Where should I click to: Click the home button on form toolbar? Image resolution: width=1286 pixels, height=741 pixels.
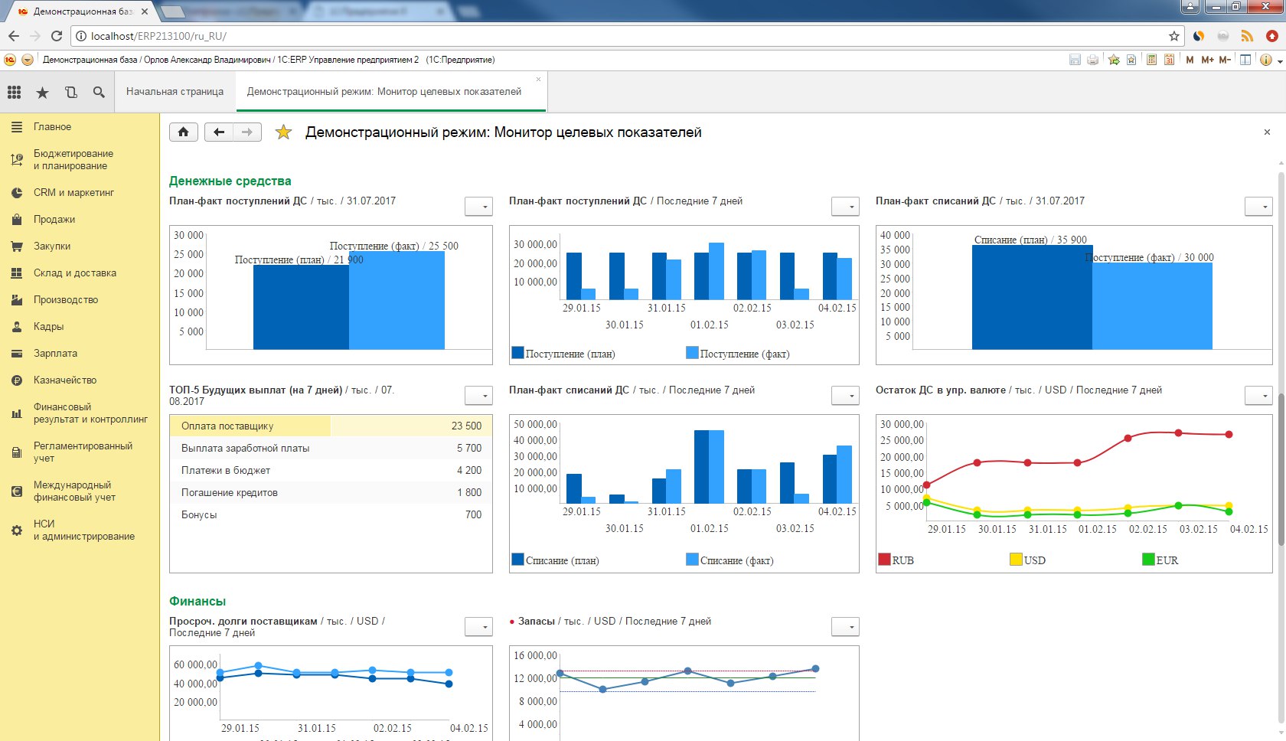[184, 132]
